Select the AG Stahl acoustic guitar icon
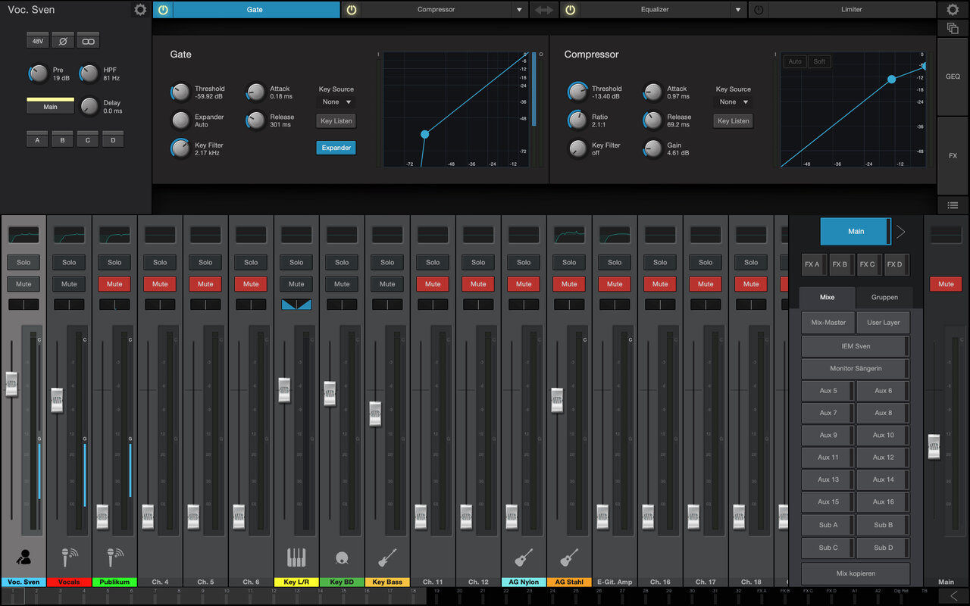 (x=569, y=558)
